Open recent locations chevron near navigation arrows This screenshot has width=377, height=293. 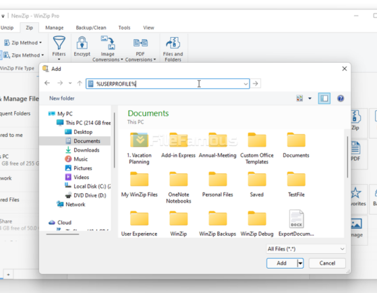click(70, 84)
